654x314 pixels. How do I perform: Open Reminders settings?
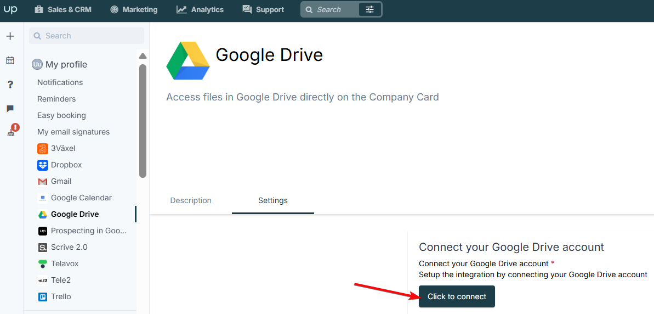click(56, 99)
